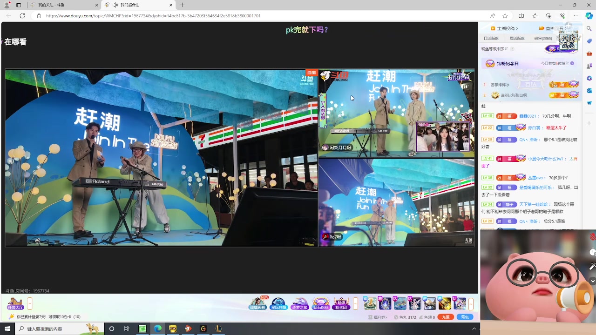Select the 闲亲月月呀 stream thumbnail
The image size is (596, 335).
[396, 113]
